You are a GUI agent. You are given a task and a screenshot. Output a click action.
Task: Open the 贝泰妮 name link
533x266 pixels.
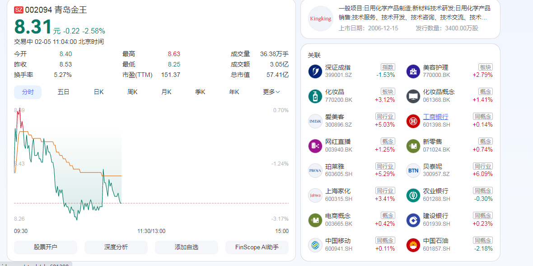click(x=432, y=166)
